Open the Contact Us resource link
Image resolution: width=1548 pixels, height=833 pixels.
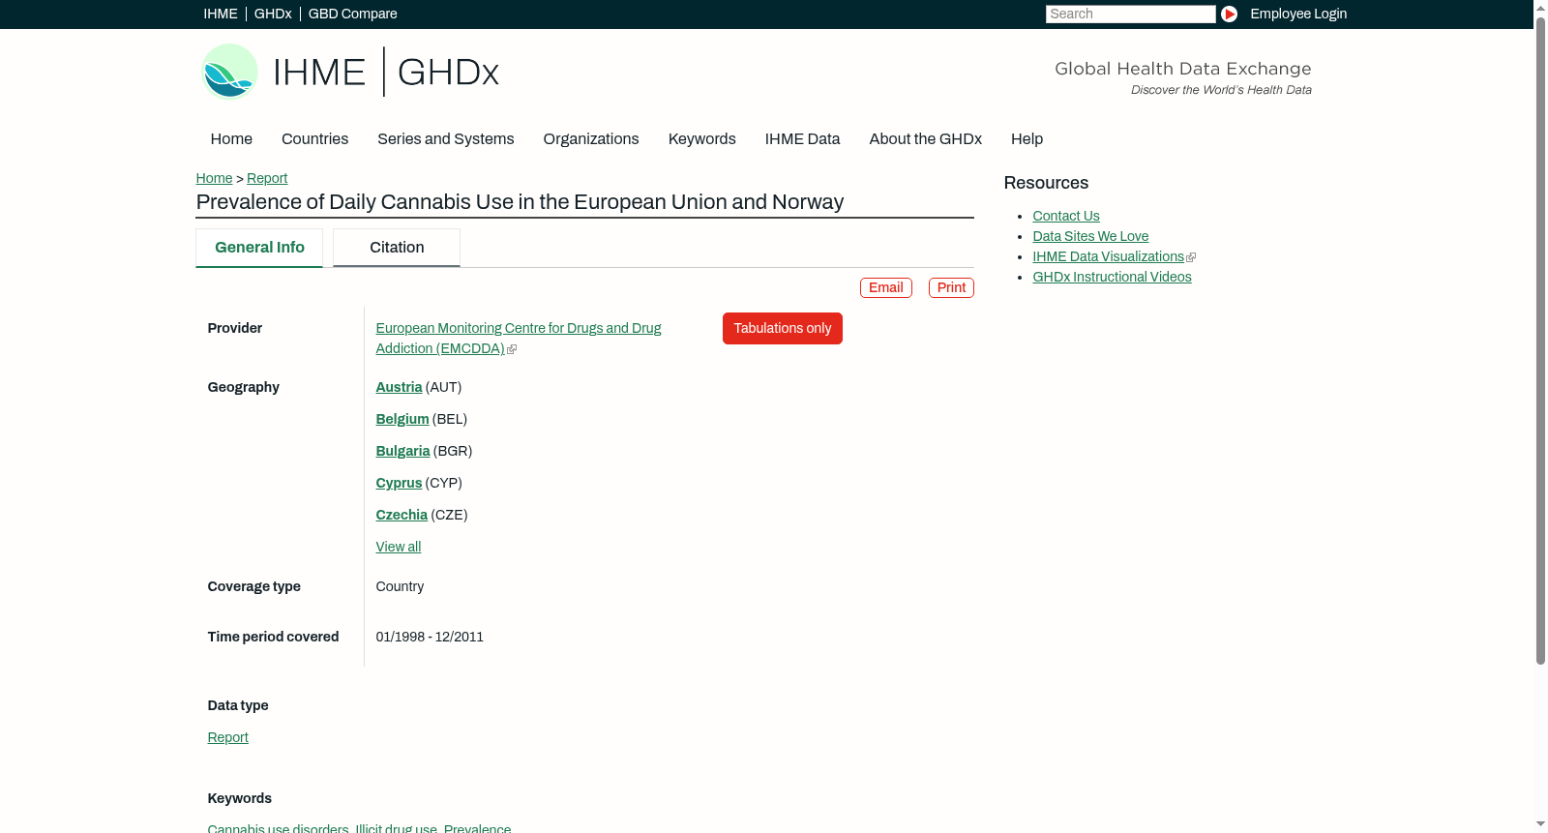pyautogui.click(x=1066, y=216)
